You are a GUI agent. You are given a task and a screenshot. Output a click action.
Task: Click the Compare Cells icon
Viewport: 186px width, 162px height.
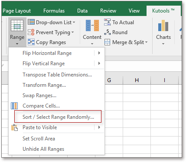(x=14, y=106)
